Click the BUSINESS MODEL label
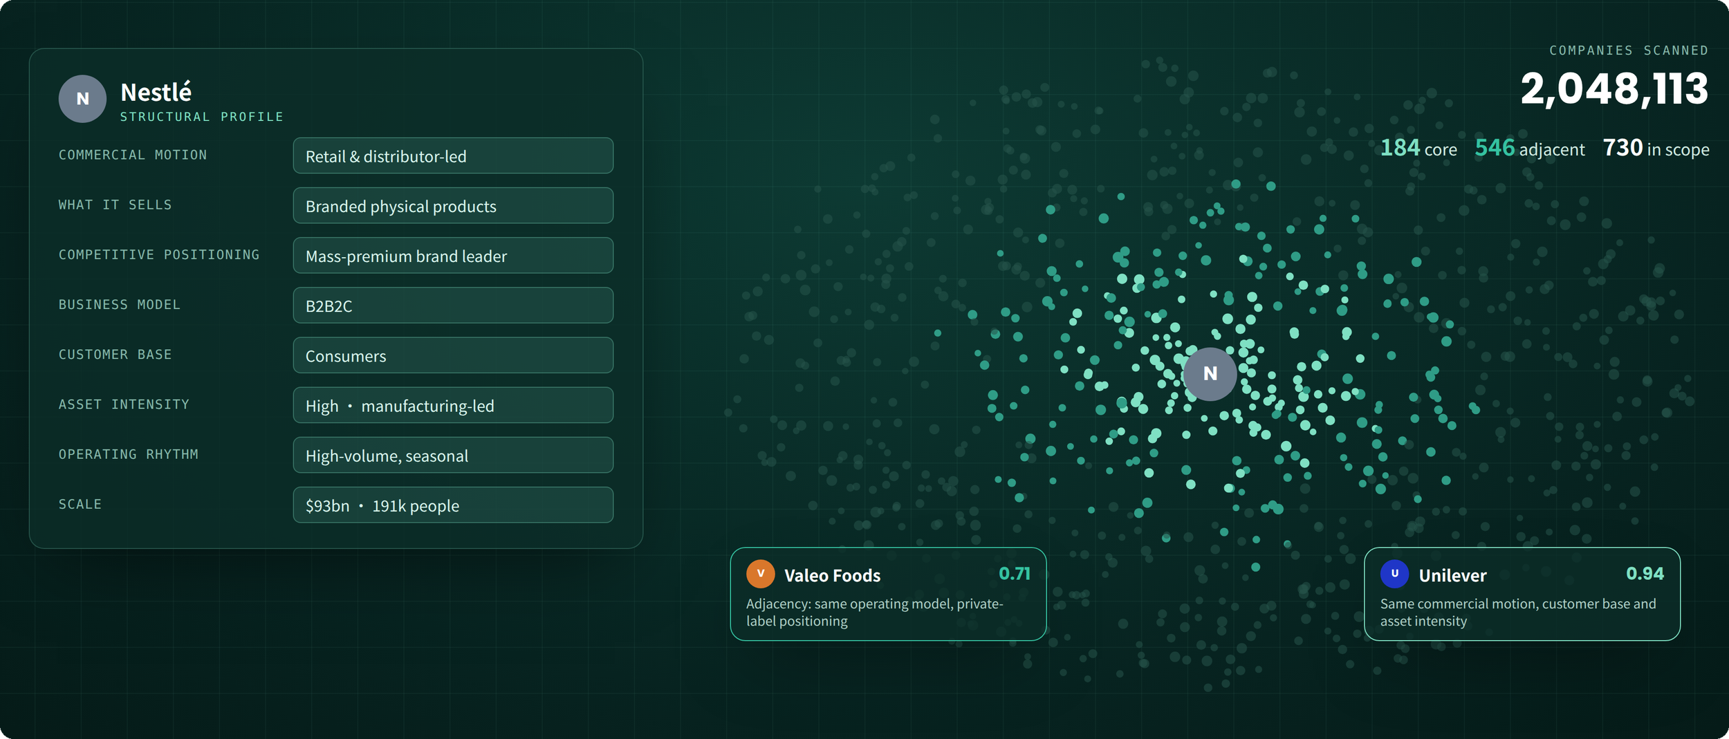 [x=120, y=304]
